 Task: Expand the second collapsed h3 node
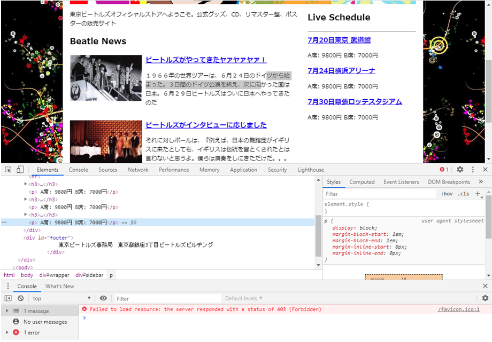point(26,199)
